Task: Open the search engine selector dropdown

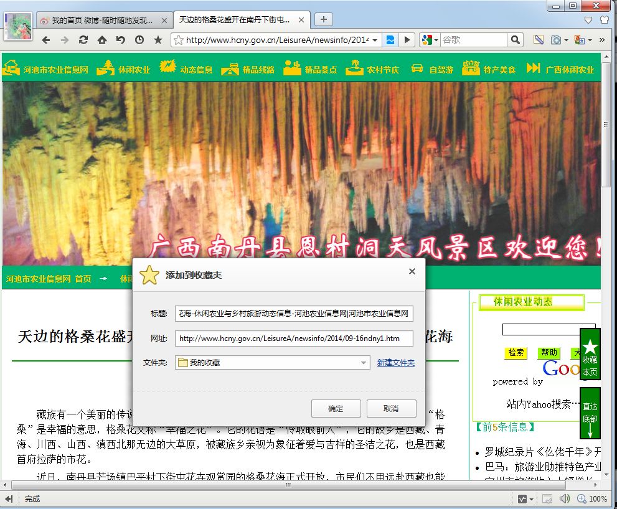Action: point(430,40)
